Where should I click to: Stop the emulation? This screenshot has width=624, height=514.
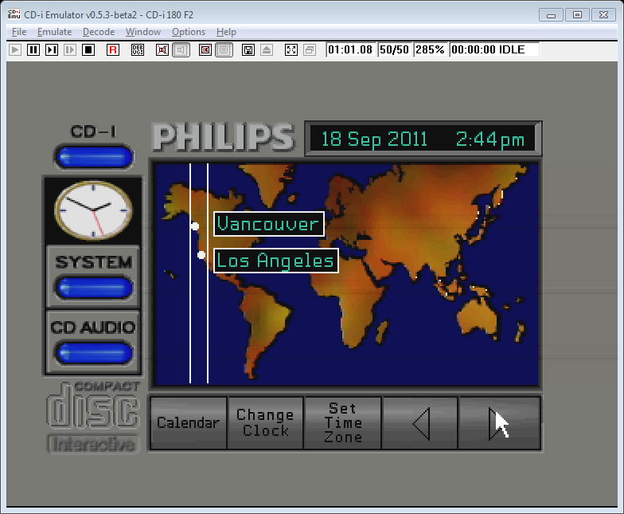[88, 49]
